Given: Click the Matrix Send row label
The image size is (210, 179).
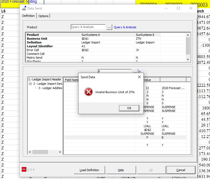Looking at the screenshot, I should [x=35, y=58].
